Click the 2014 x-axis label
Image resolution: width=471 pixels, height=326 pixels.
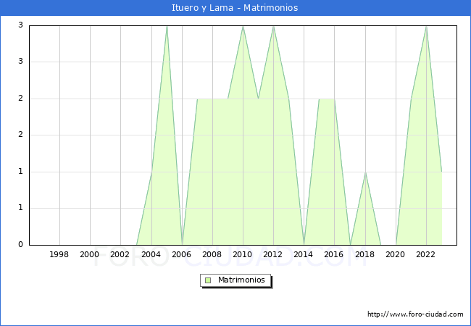tap(304, 254)
